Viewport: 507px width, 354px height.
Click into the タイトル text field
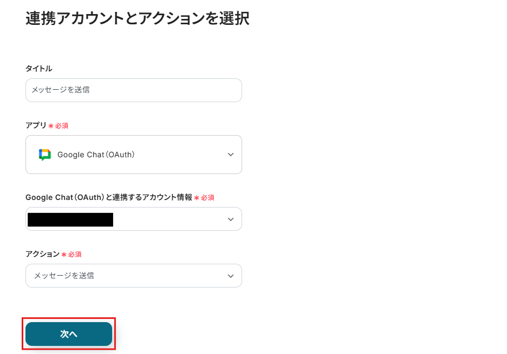pyautogui.click(x=133, y=90)
